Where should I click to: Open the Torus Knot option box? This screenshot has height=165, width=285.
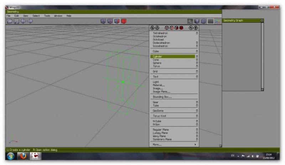[197, 116]
